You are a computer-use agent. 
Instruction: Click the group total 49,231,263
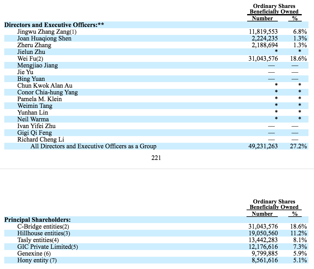coord(263,146)
